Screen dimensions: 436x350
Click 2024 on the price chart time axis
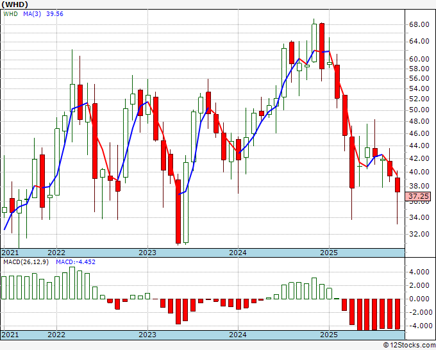click(x=238, y=253)
